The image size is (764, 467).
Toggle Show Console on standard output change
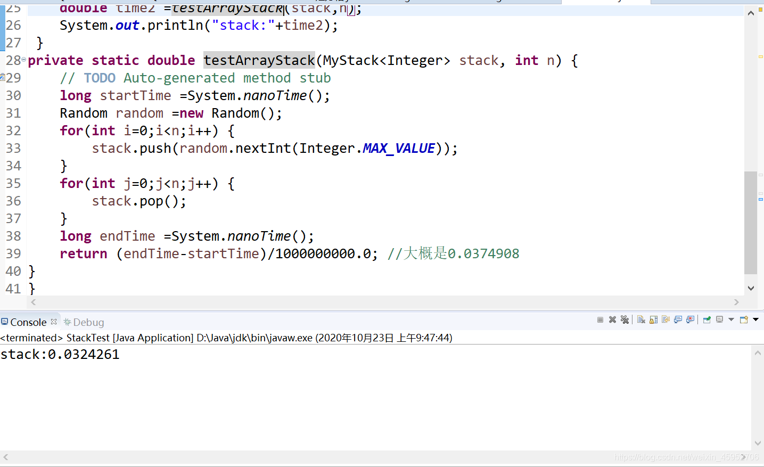[678, 319]
